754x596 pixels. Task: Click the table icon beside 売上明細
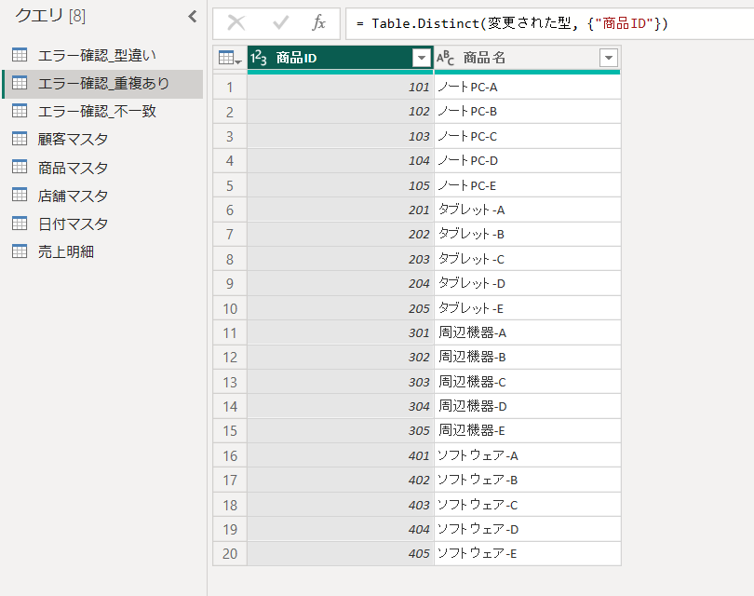pyautogui.click(x=20, y=251)
